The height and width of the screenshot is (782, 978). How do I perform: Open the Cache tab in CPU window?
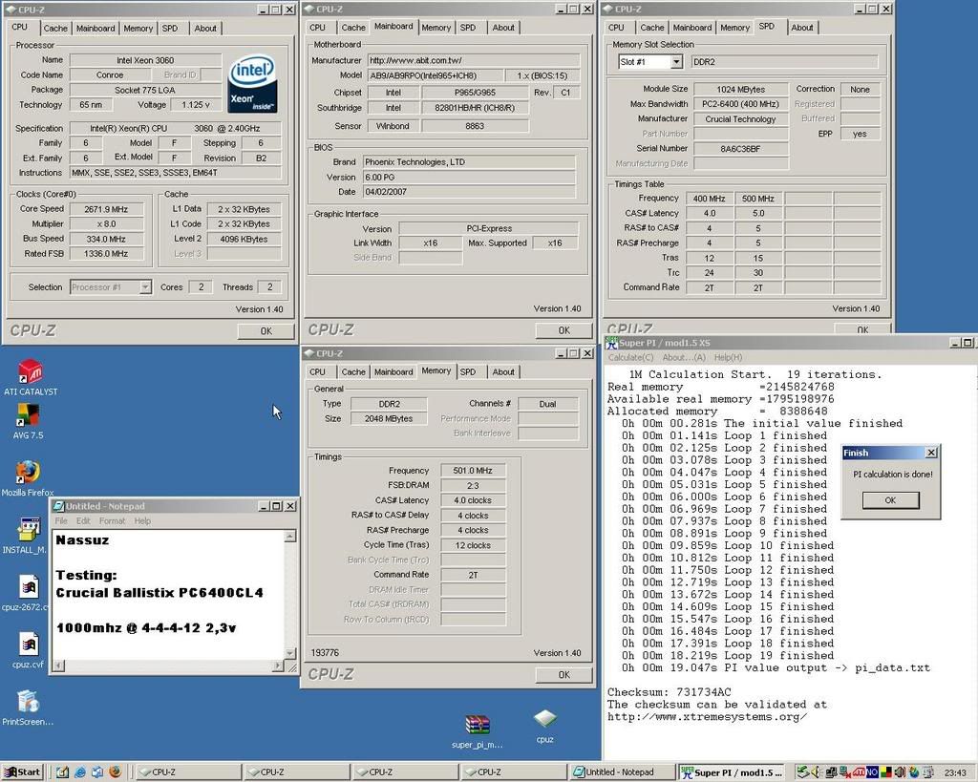pos(54,28)
